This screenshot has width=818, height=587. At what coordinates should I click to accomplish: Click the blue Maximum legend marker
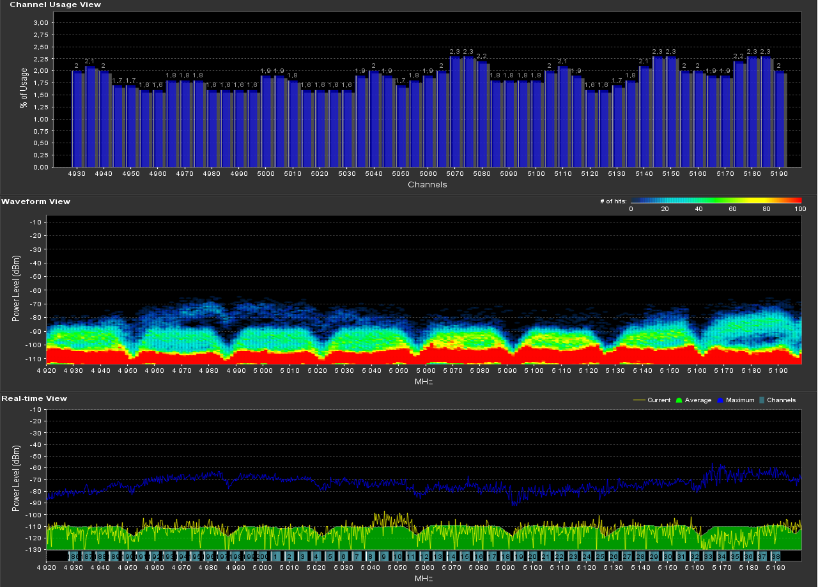[x=720, y=400]
